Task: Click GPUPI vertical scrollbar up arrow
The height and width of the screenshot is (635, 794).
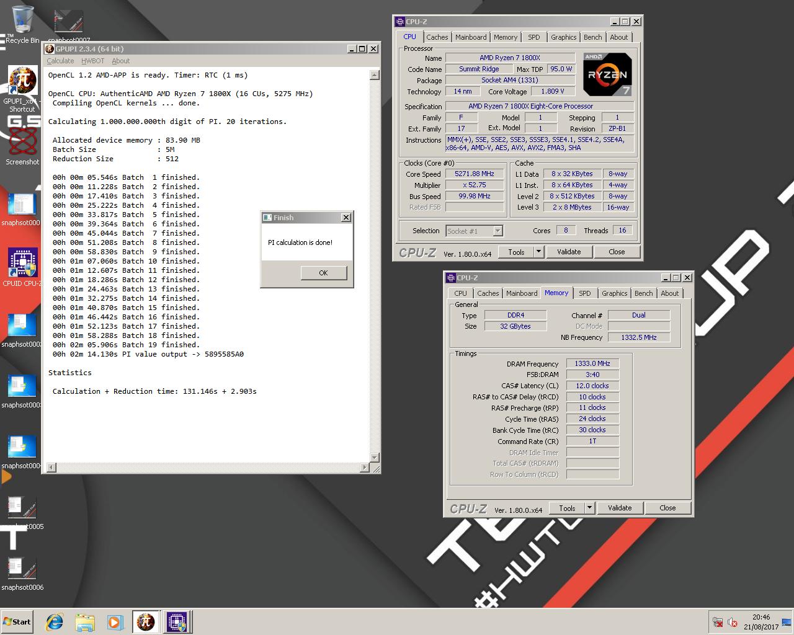Action: click(x=375, y=75)
